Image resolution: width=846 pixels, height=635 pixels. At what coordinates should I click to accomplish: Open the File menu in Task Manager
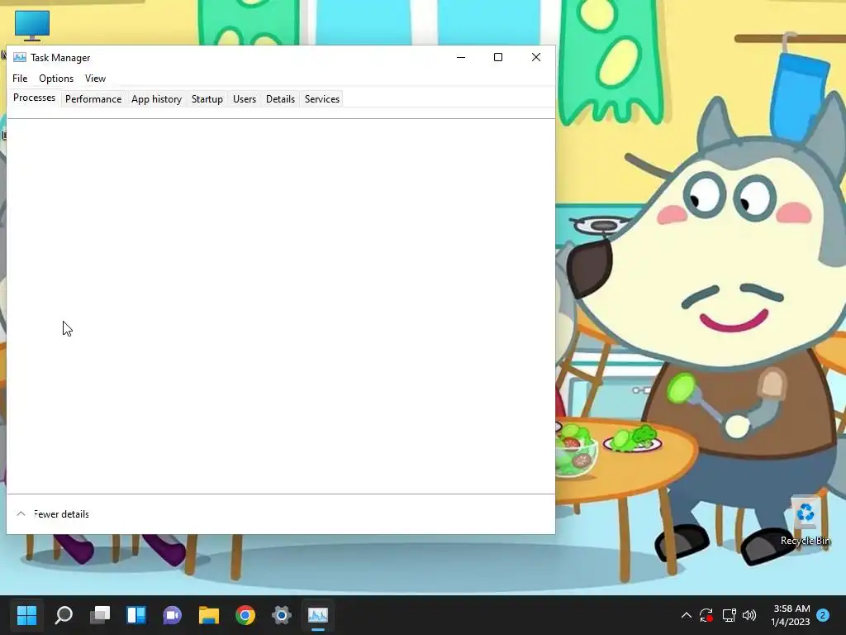pos(20,79)
